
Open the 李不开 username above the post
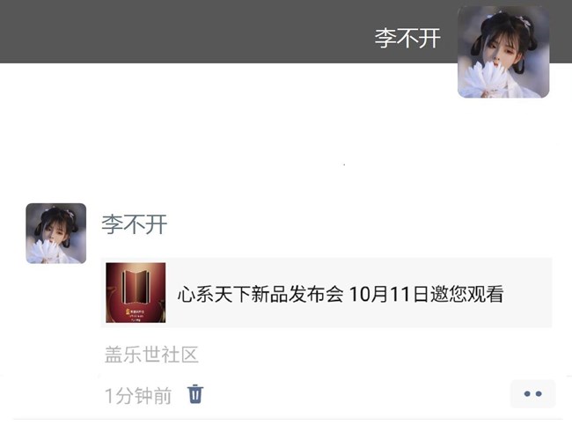(135, 224)
